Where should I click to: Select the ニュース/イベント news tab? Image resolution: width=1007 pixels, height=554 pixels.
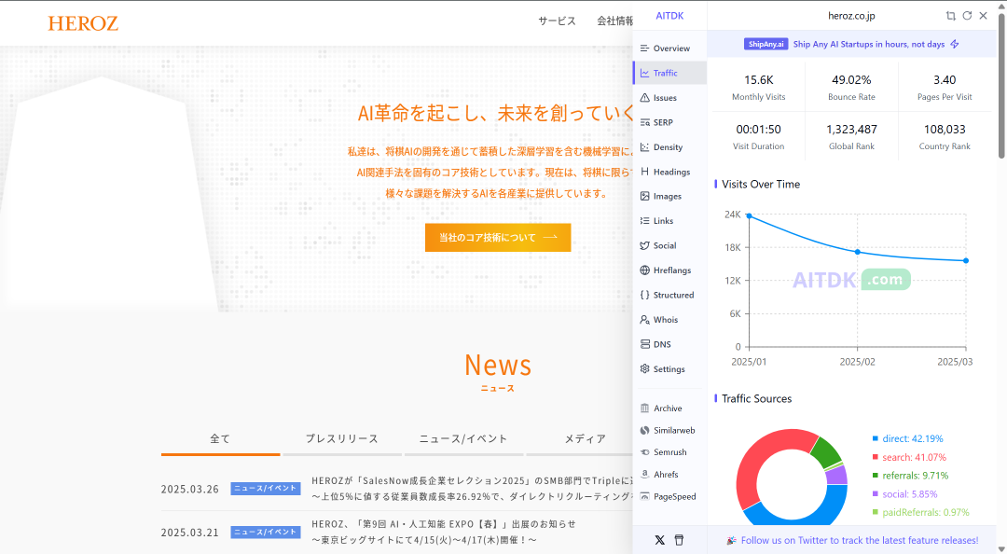point(463,438)
